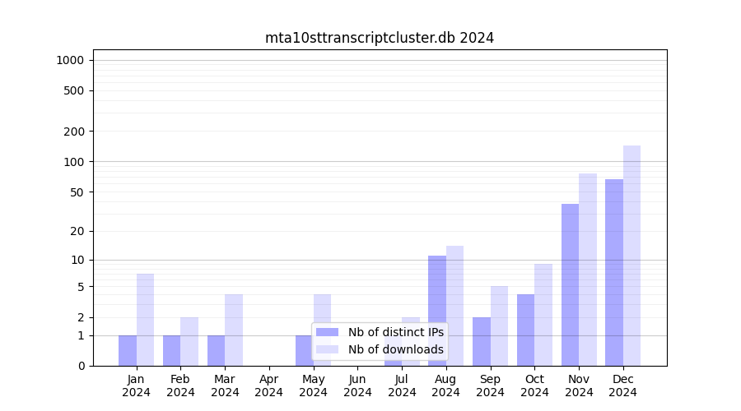Select the Nov 2024 downloads bar
741x411 pixels.
click(588, 269)
